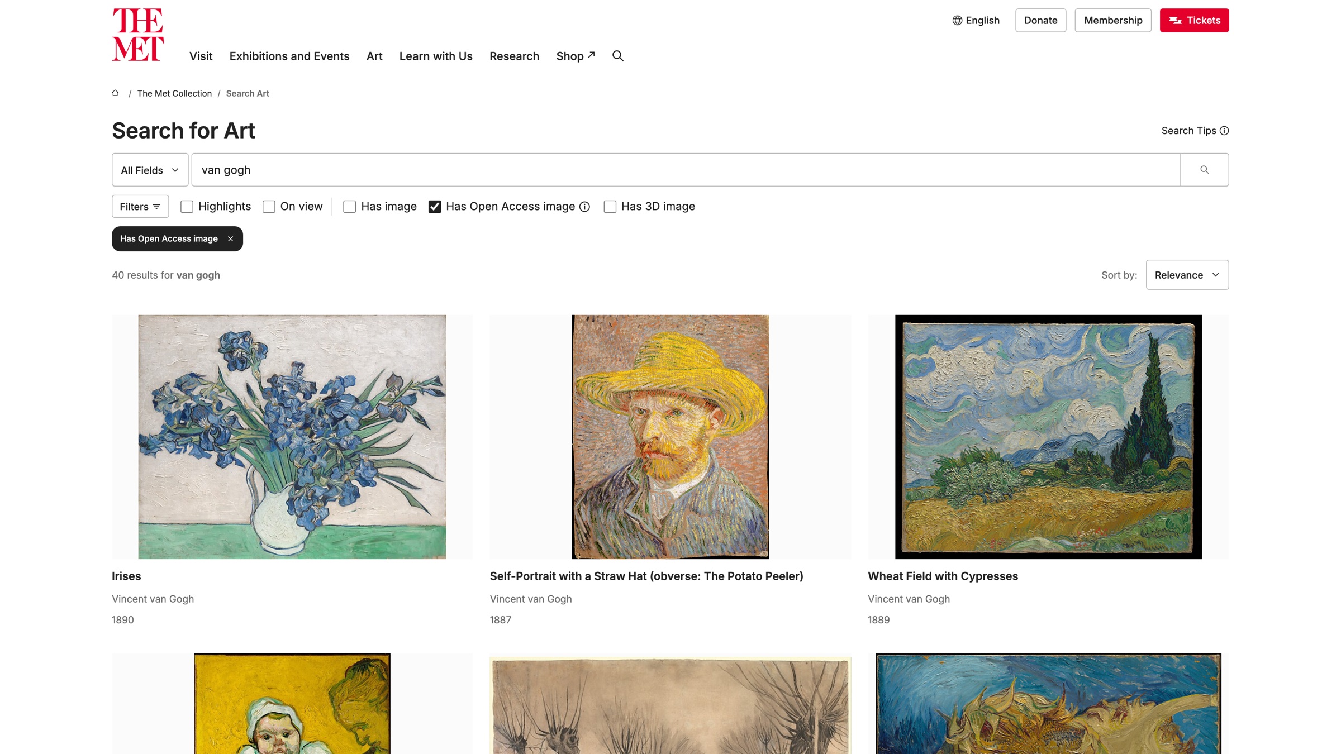
Task: Open the Research menu
Action: click(x=514, y=56)
